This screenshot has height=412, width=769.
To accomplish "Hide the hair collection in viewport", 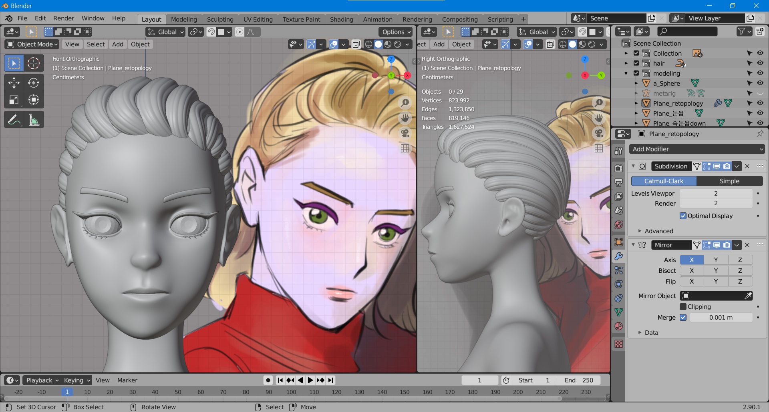I will 760,63.
